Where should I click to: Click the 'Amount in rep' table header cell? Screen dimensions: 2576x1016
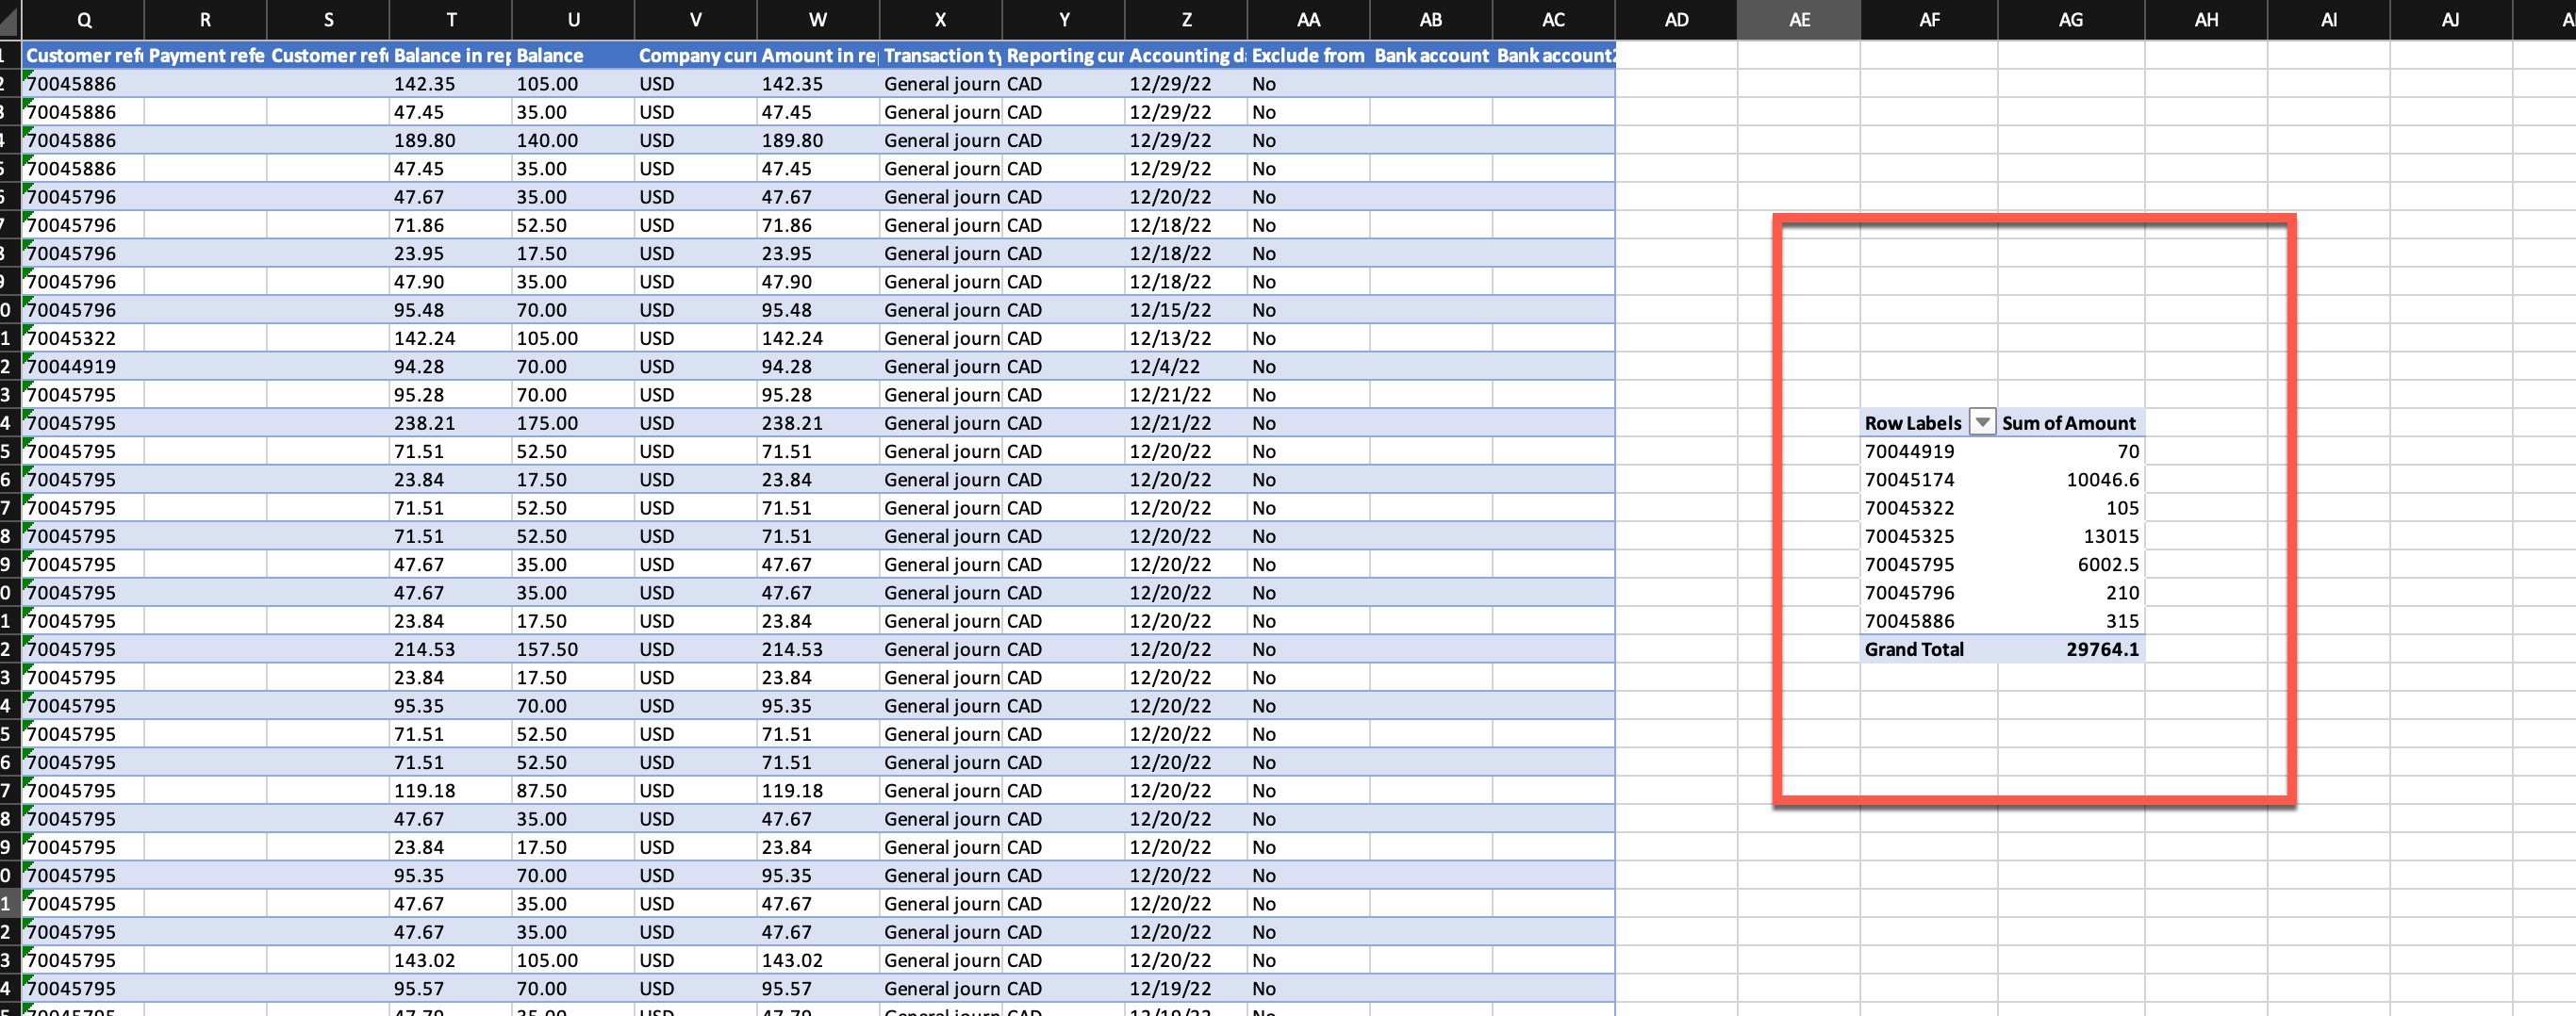(x=818, y=56)
